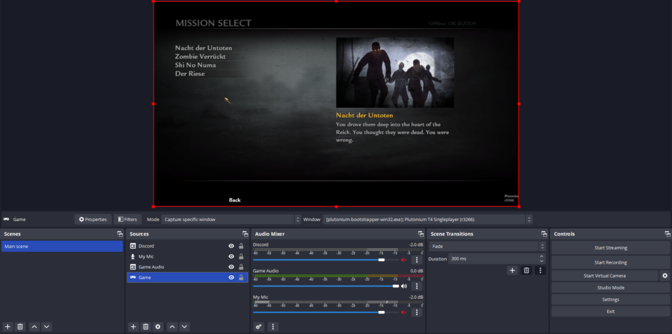Undock the Controls panel
Image resolution: width=672 pixels, height=334 pixels.
coord(667,234)
